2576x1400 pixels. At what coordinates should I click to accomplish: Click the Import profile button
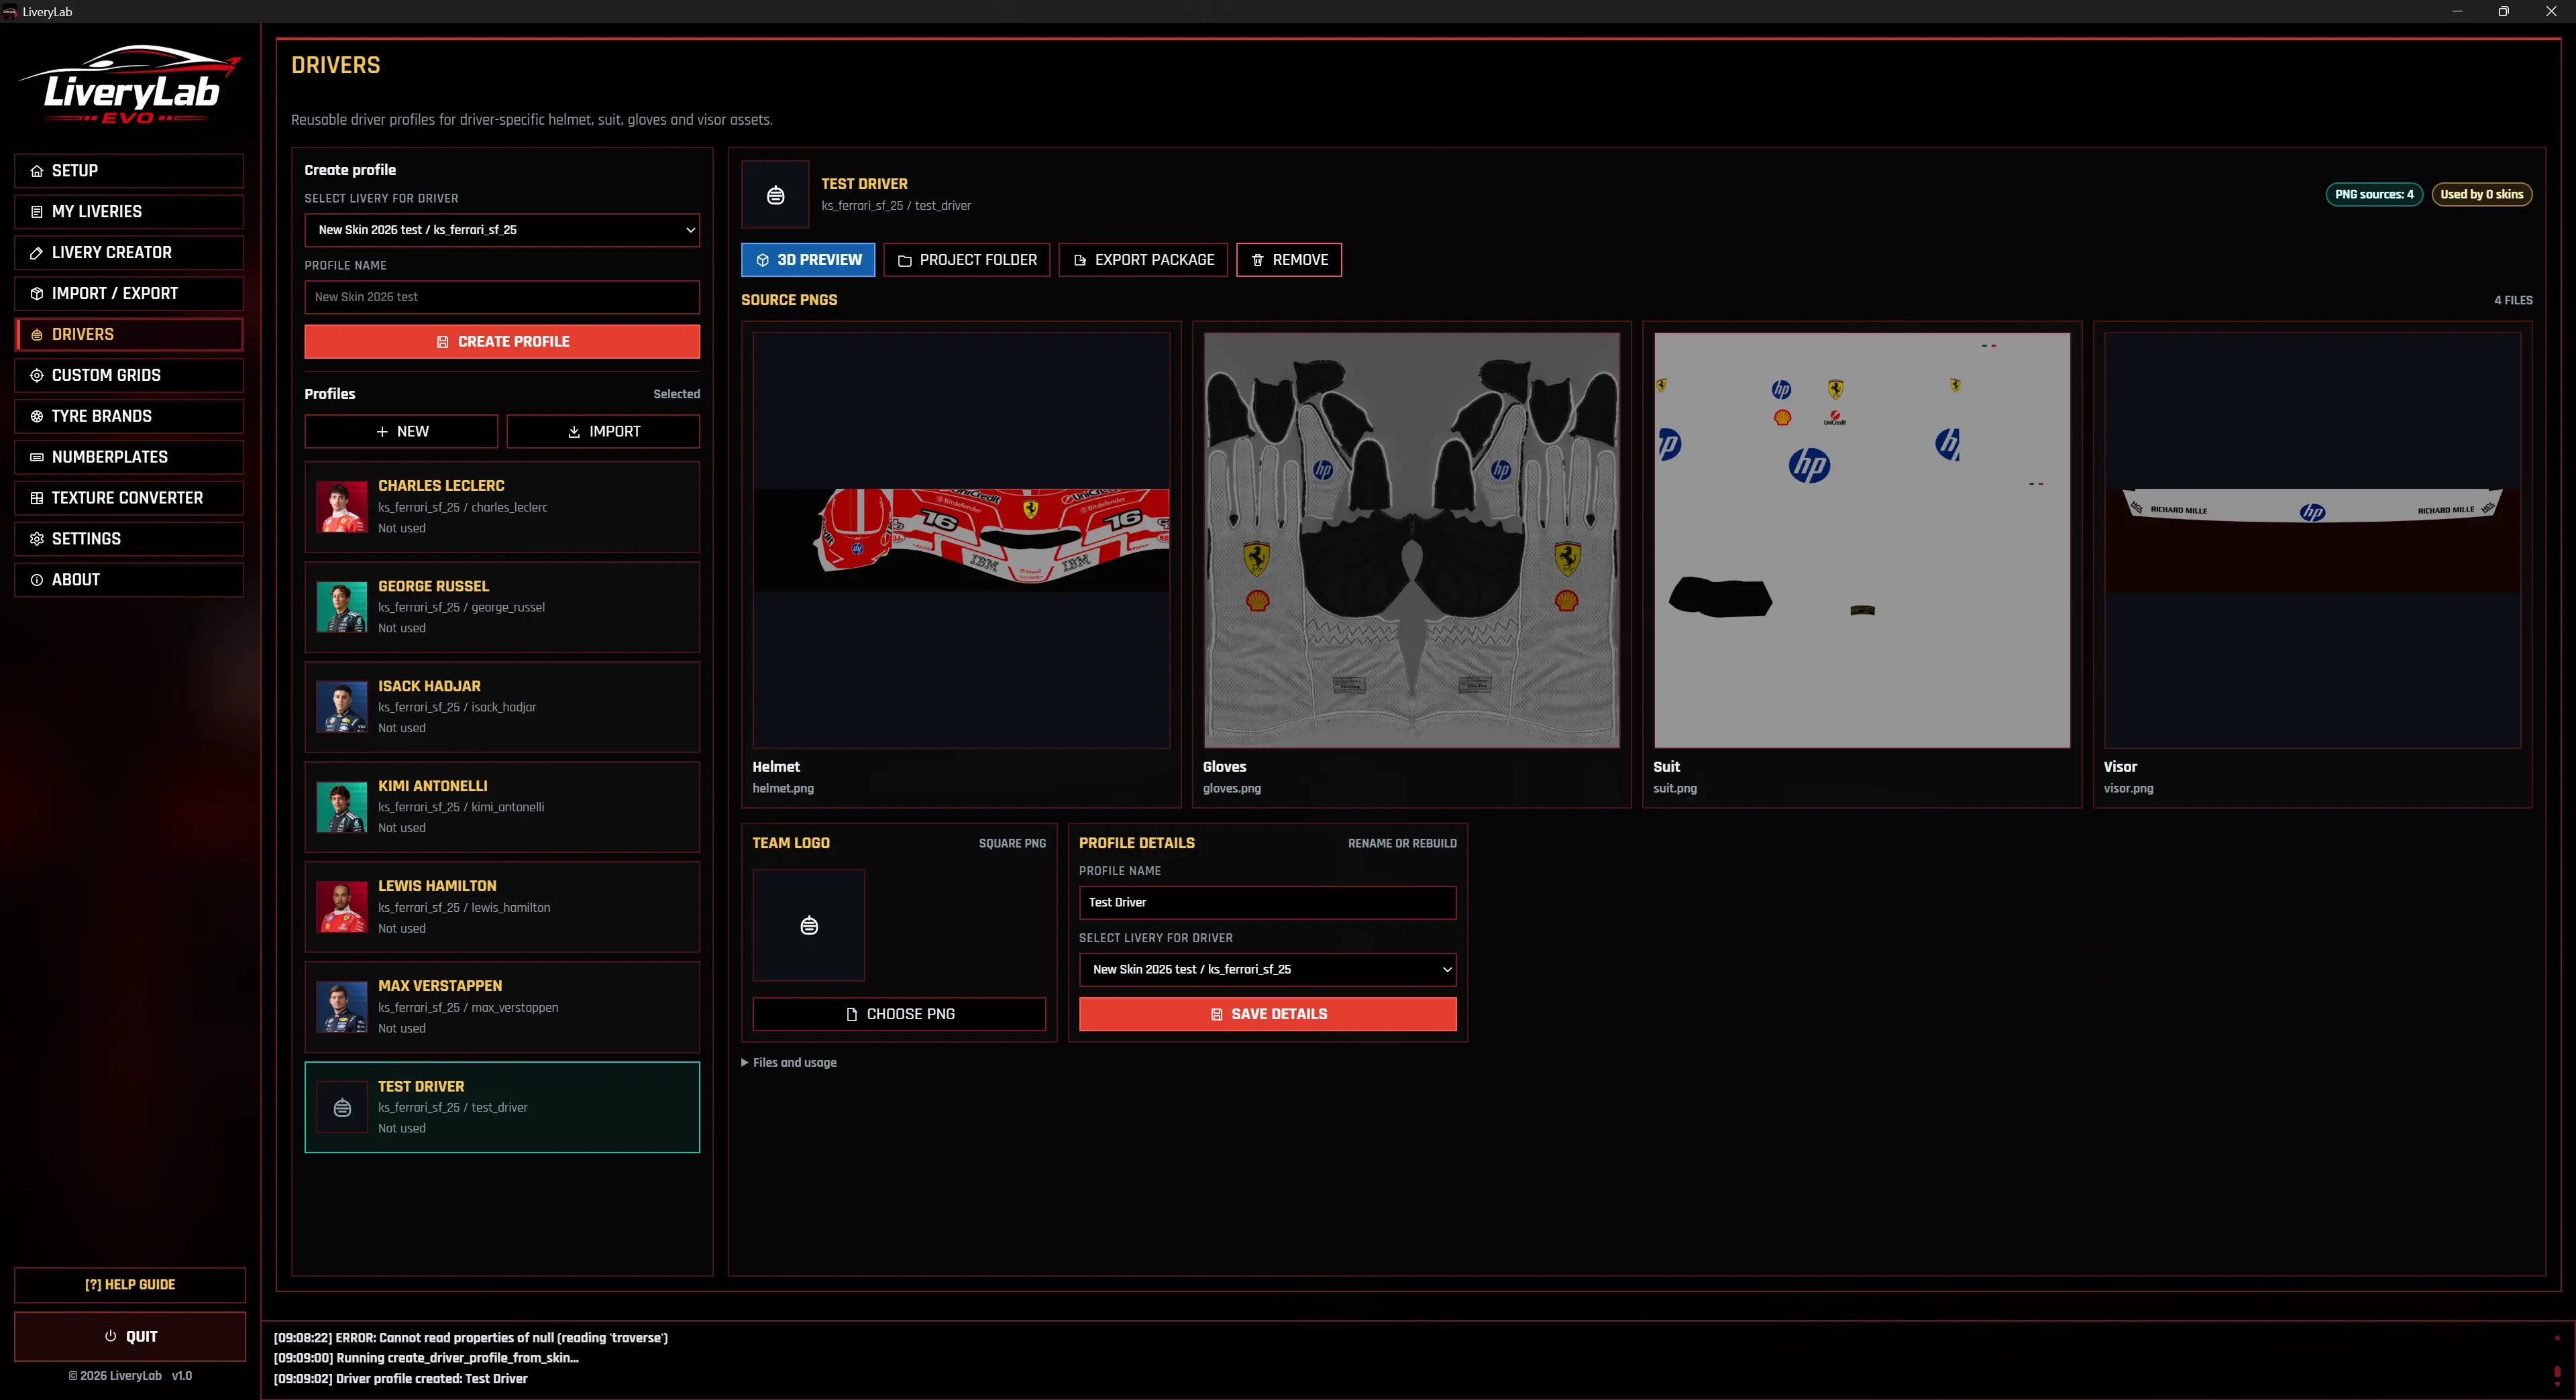603,432
